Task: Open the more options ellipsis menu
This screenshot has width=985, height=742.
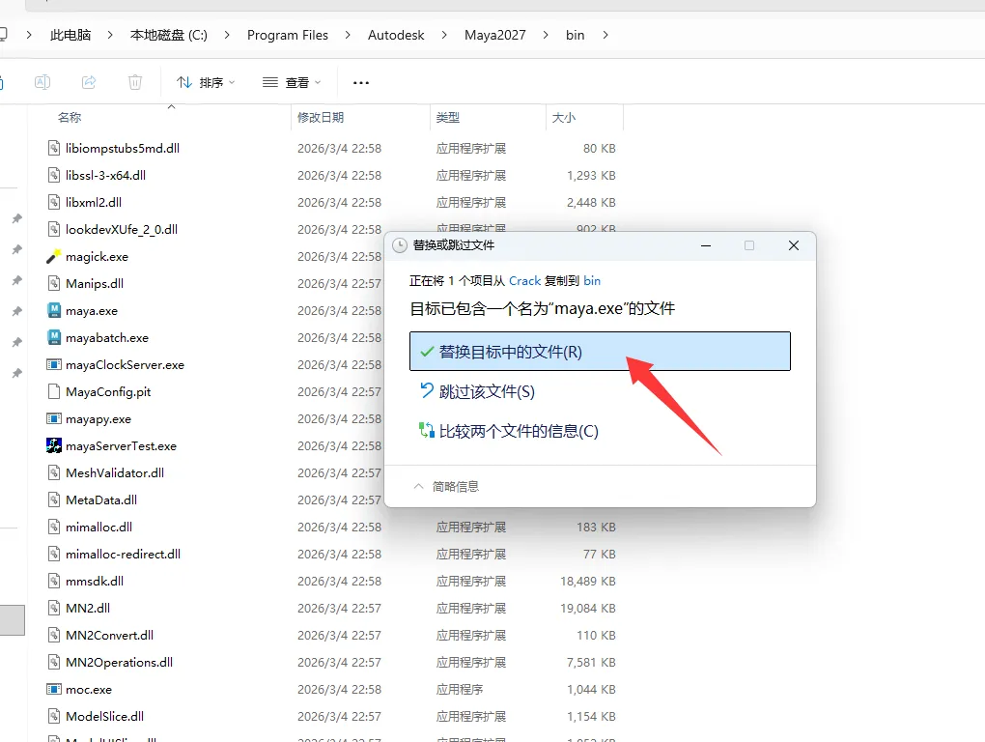Action: pyautogui.click(x=361, y=82)
